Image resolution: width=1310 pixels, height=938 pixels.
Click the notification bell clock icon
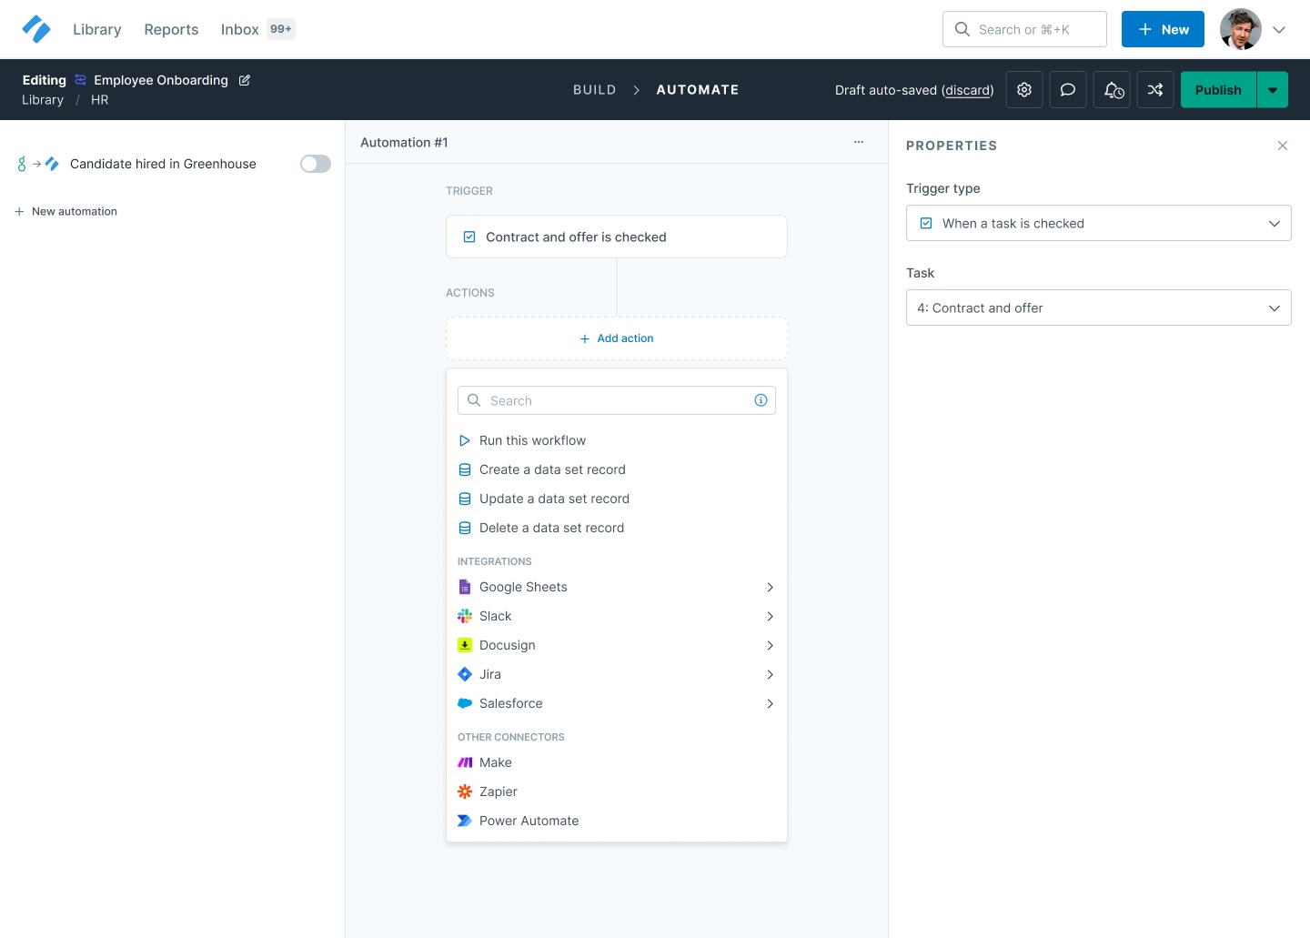(1112, 90)
